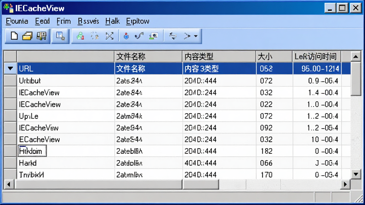365x205 pixels.
Task: Open the Eipltow menu
Action: point(138,21)
